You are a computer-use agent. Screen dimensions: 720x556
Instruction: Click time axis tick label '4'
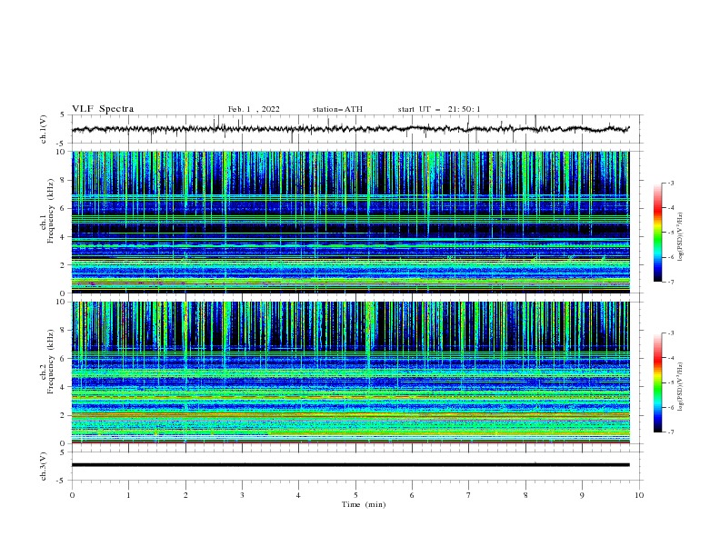click(299, 495)
